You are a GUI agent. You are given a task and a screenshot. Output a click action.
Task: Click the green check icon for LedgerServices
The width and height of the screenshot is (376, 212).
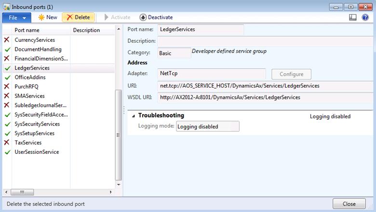tap(7, 68)
